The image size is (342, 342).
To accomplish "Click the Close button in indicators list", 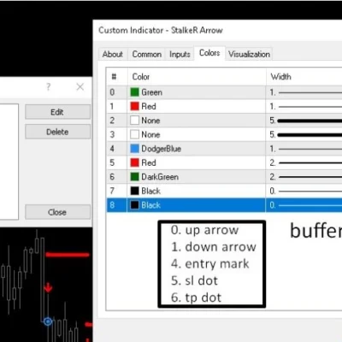I will [57, 212].
